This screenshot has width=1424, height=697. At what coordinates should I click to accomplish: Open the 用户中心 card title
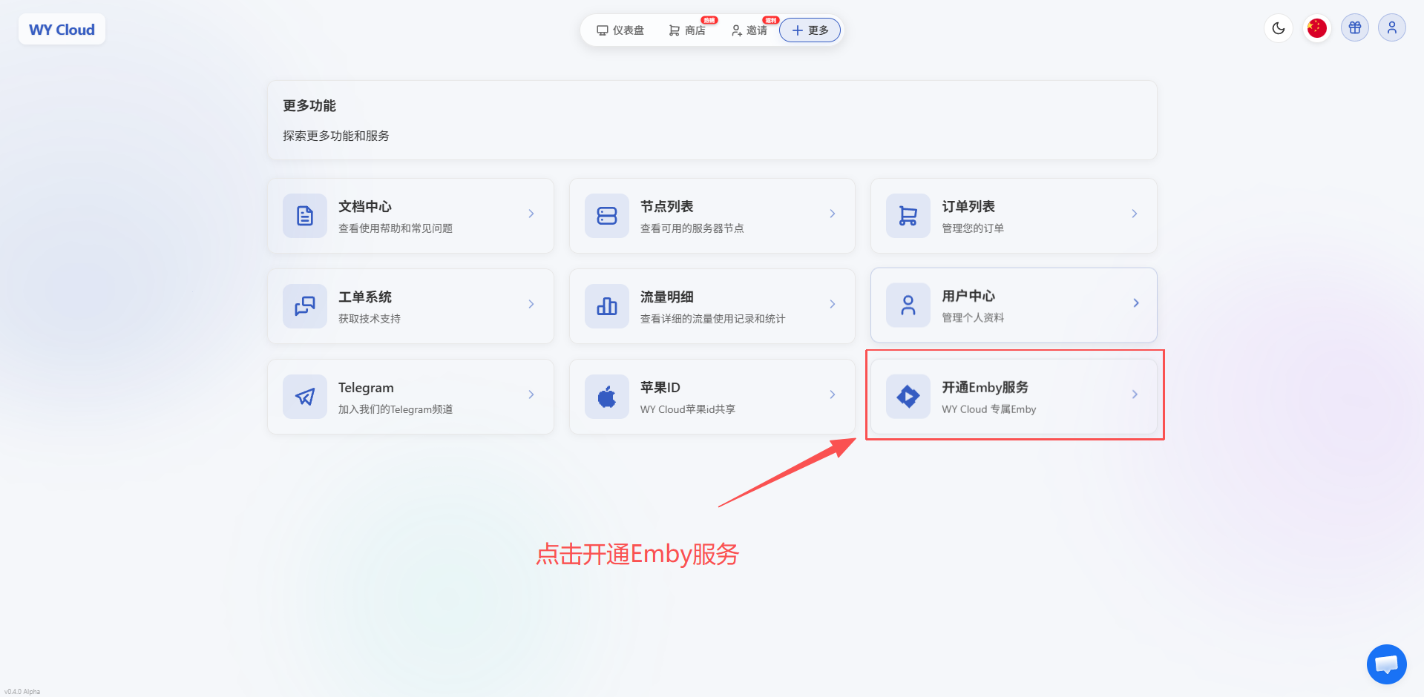coord(968,296)
